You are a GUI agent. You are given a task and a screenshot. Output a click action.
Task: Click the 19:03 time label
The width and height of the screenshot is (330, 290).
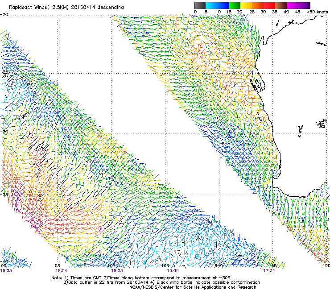pyautogui.click(x=6, y=271)
